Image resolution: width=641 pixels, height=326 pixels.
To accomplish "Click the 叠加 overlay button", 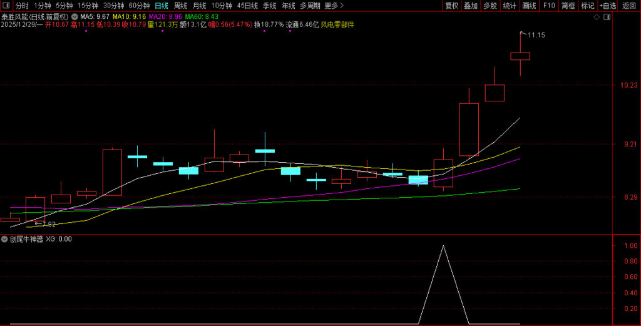I will coord(471,6).
